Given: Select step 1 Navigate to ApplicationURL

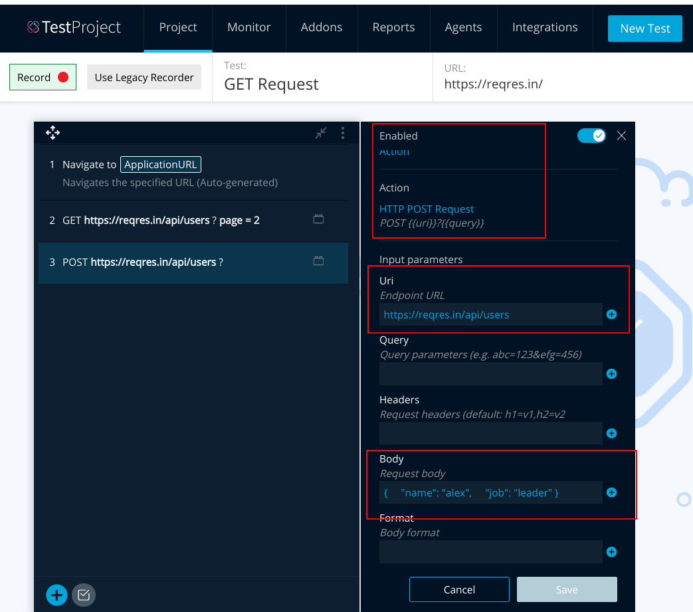Looking at the screenshot, I should point(193,173).
